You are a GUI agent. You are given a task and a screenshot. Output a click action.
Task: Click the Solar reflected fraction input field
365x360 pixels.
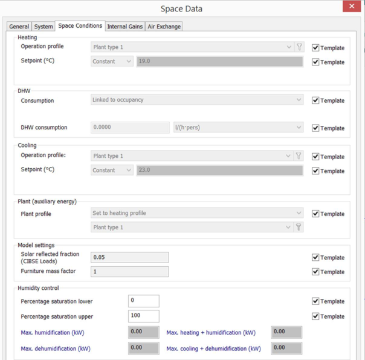129,258
